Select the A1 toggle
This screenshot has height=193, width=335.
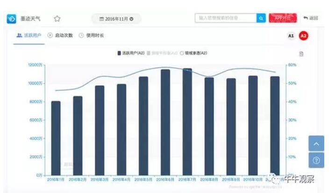[291, 36]
